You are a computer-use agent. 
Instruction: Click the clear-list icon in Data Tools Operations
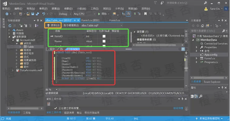49,104
